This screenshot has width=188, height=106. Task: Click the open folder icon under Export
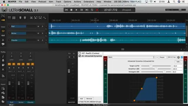click(3, 102)
